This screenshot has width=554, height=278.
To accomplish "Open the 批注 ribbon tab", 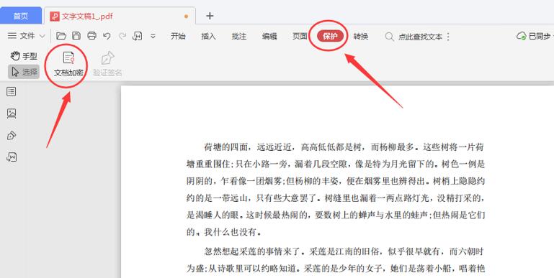I will point(239,36).
